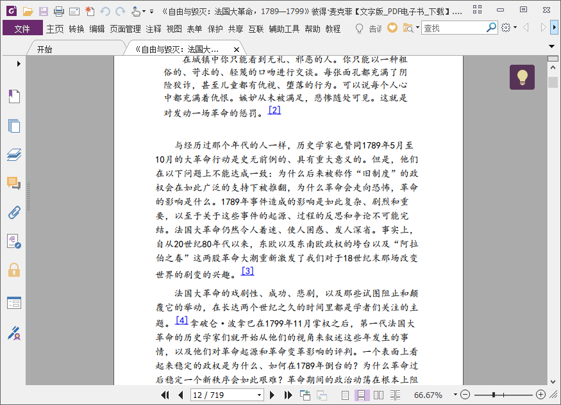Select the Hand tool icon

point(135,12)
